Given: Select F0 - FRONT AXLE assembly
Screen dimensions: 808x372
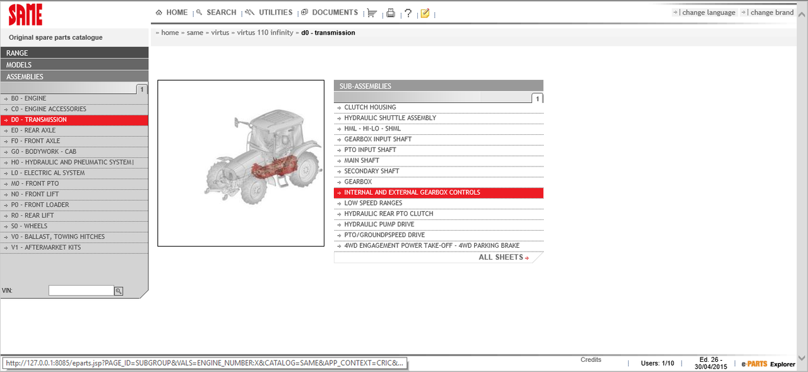Looking at the screenshot, I should pyautogui.click(x=74, y=141).
